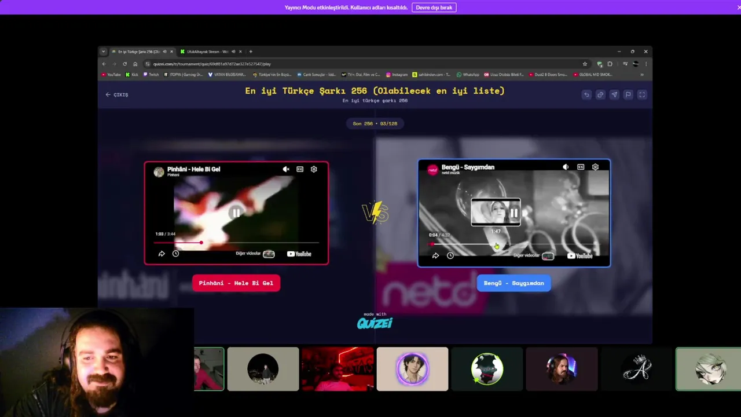Open settings gear on the Bengü video
This screenshot has height=417, width=741.
(x=595, y=167)
